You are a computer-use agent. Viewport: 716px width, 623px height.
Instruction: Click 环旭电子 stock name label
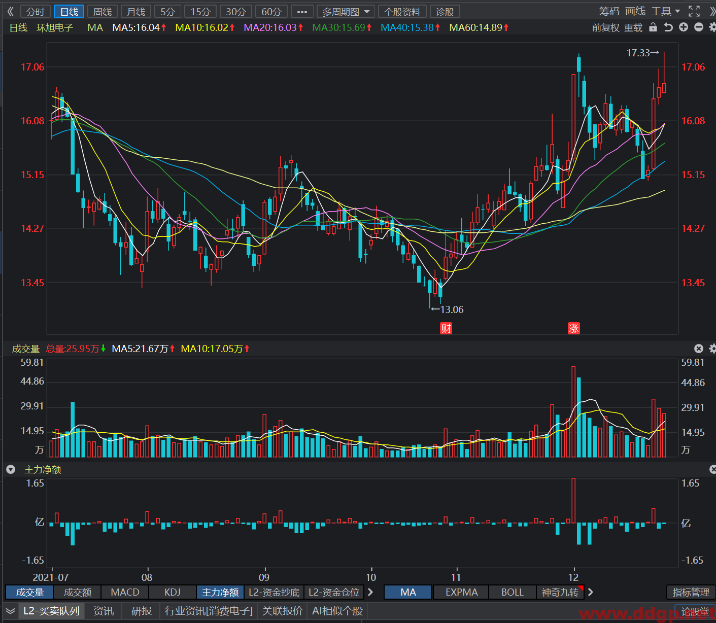pyautogui.click(x=55, y=27)
